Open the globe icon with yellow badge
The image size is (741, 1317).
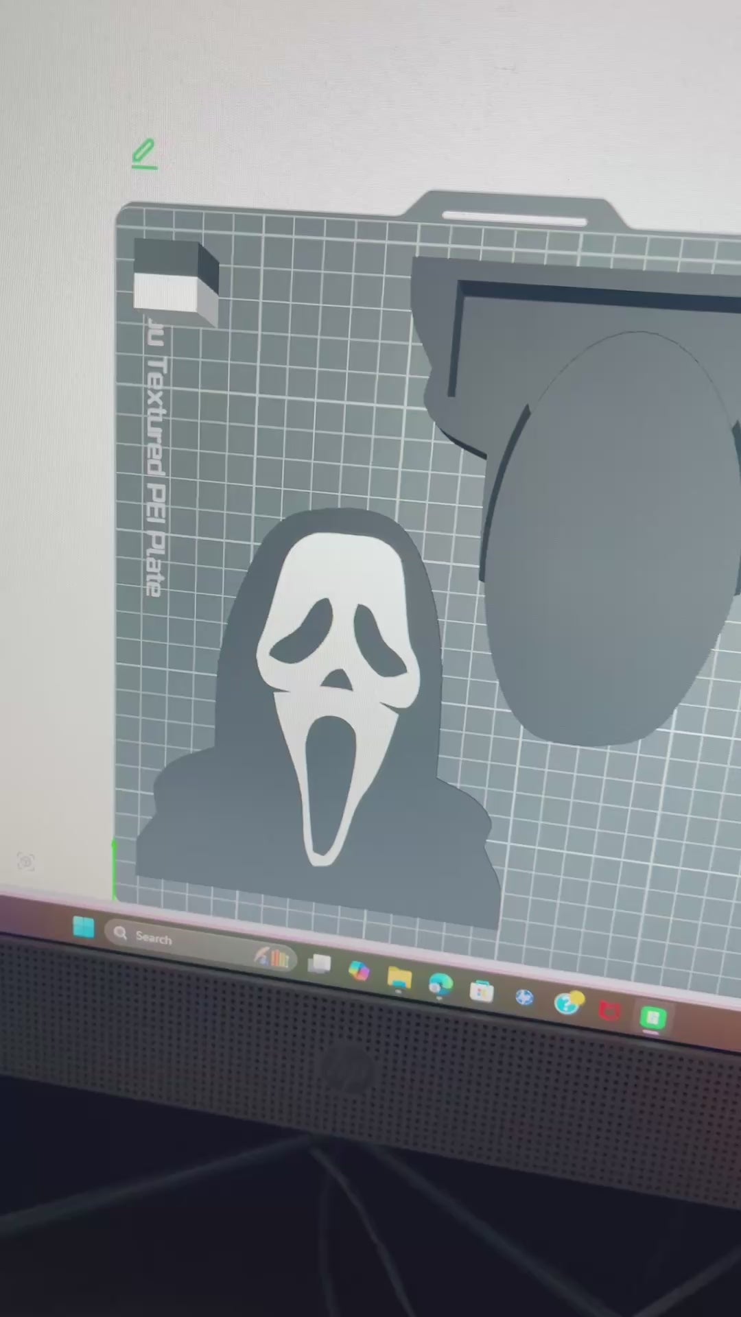568,1004
